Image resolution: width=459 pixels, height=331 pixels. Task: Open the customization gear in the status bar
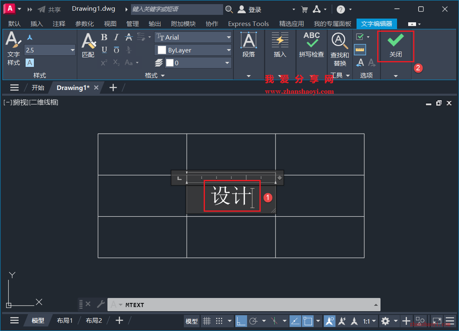(385, 321)
